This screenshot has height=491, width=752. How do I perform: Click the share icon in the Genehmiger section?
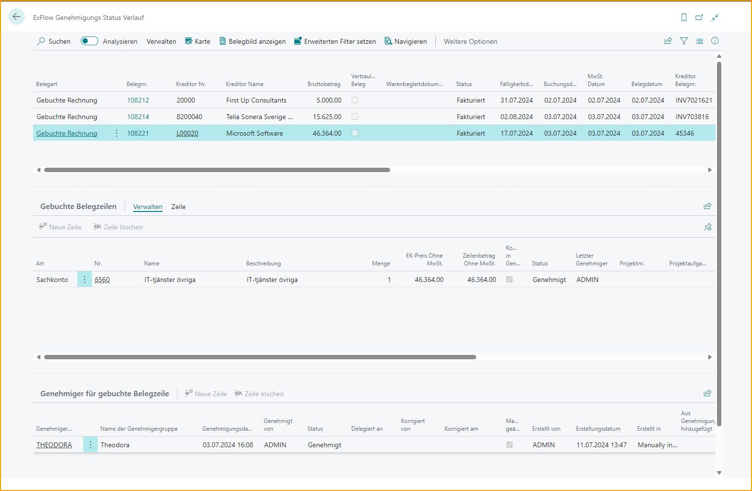tap(708, 393)
